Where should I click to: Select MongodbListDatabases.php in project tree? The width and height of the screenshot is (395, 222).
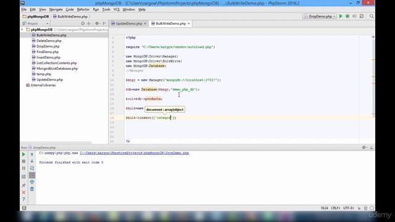[57, 68]
